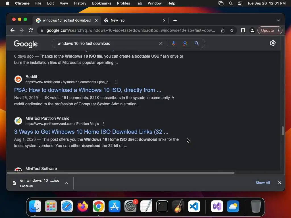The width and height of the screenshot is (291, 218).
Task: Open site info via the lock icon
Action: (x=42, y=30)
